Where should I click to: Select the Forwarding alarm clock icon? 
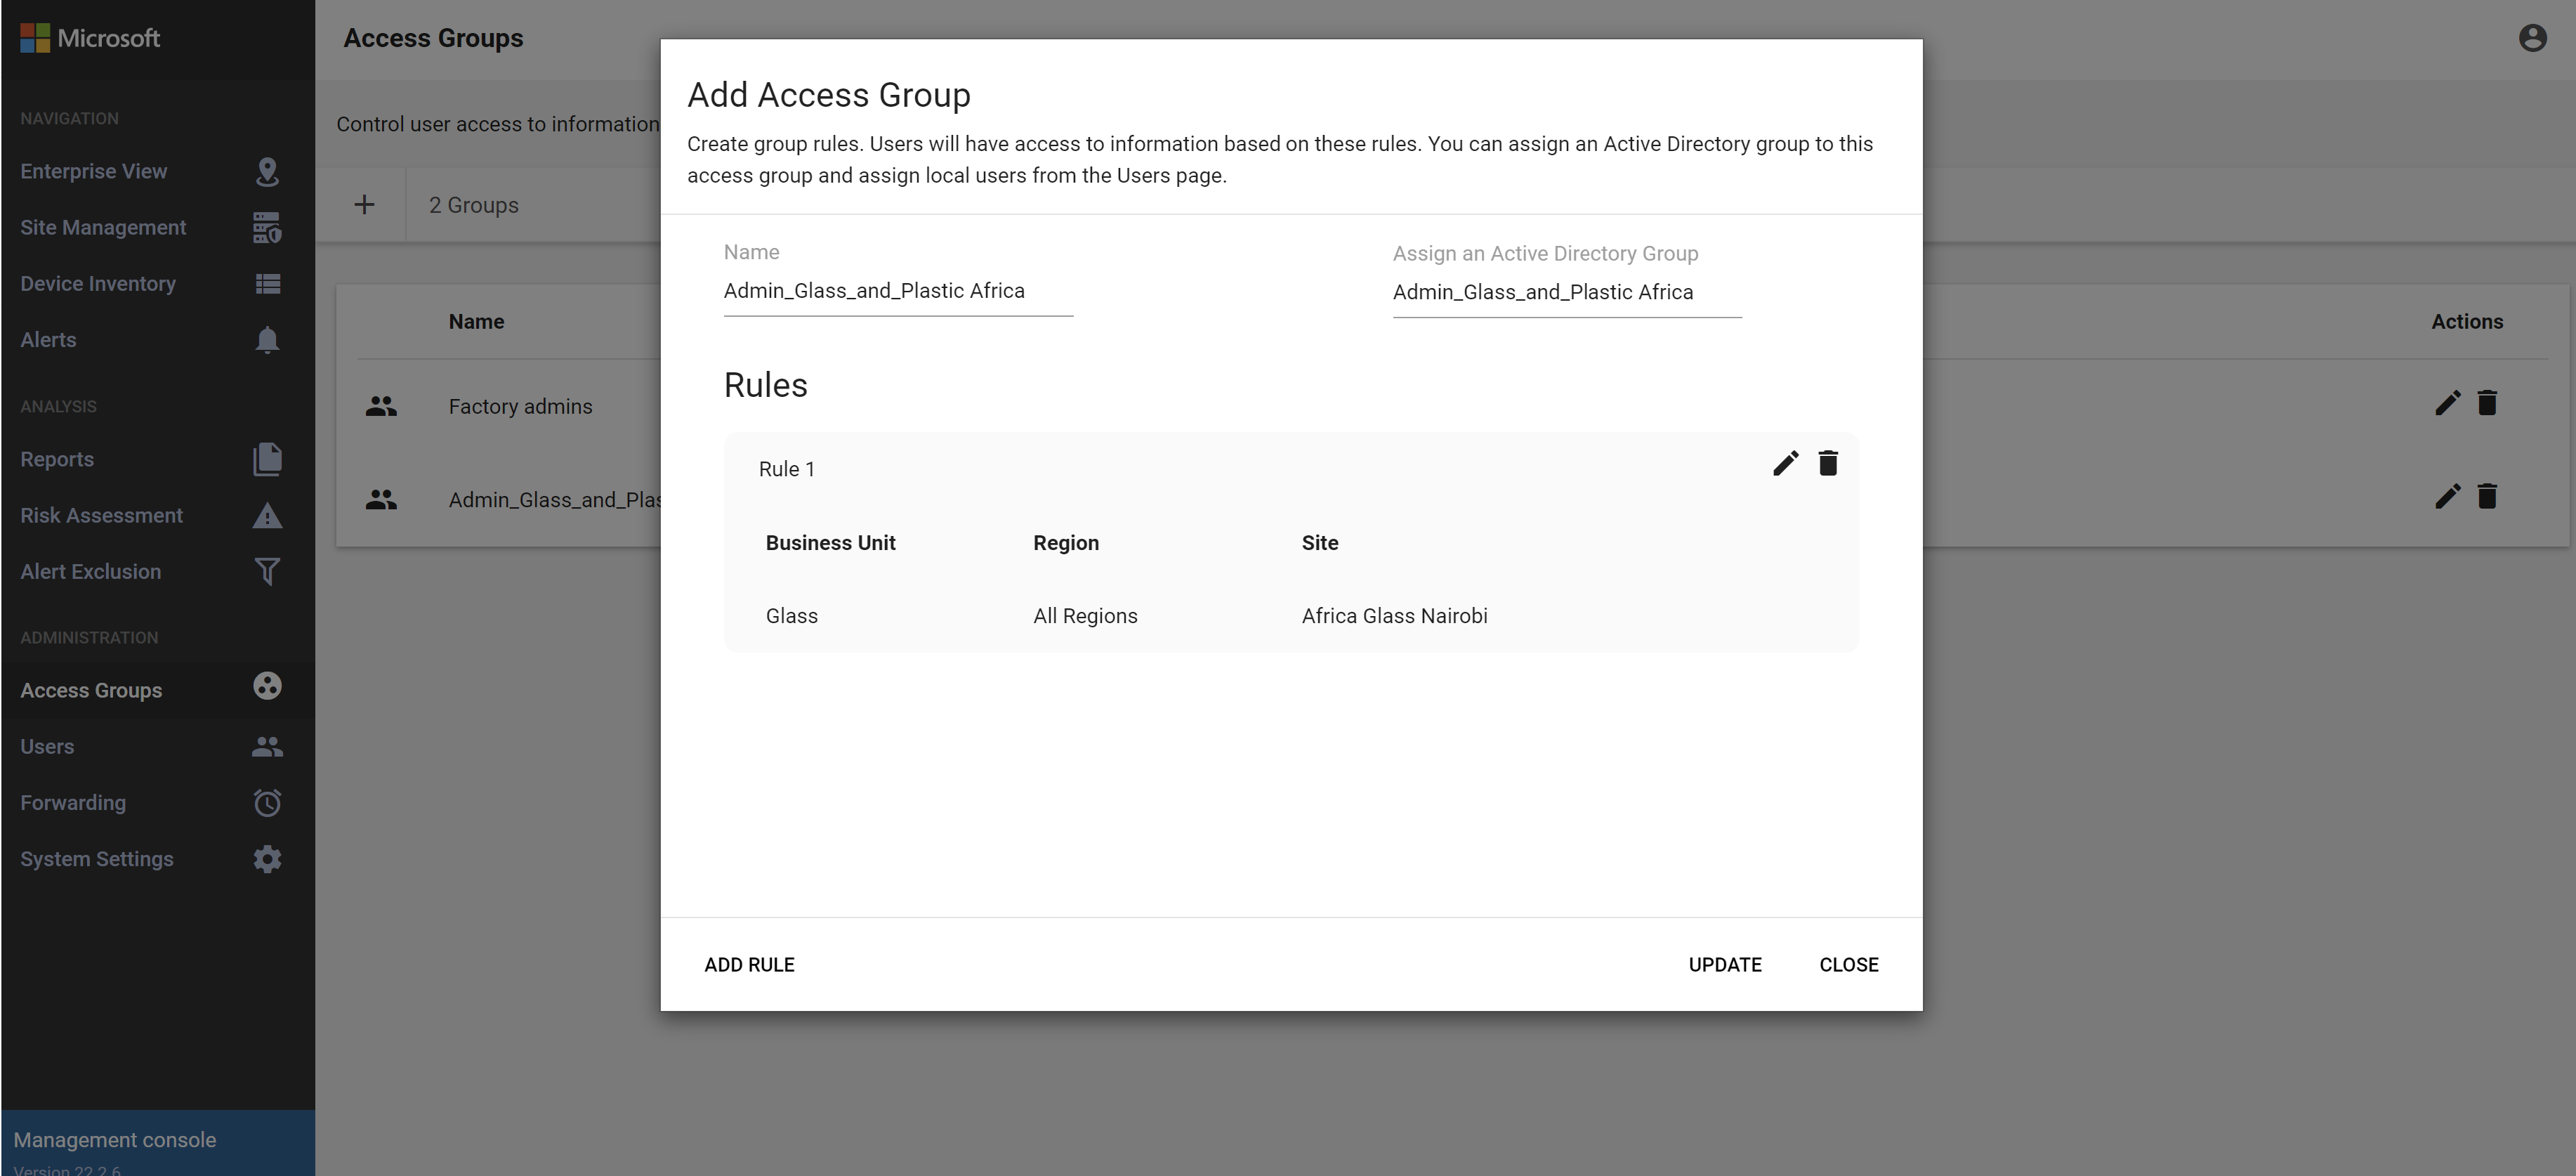(x=267, y=802)
